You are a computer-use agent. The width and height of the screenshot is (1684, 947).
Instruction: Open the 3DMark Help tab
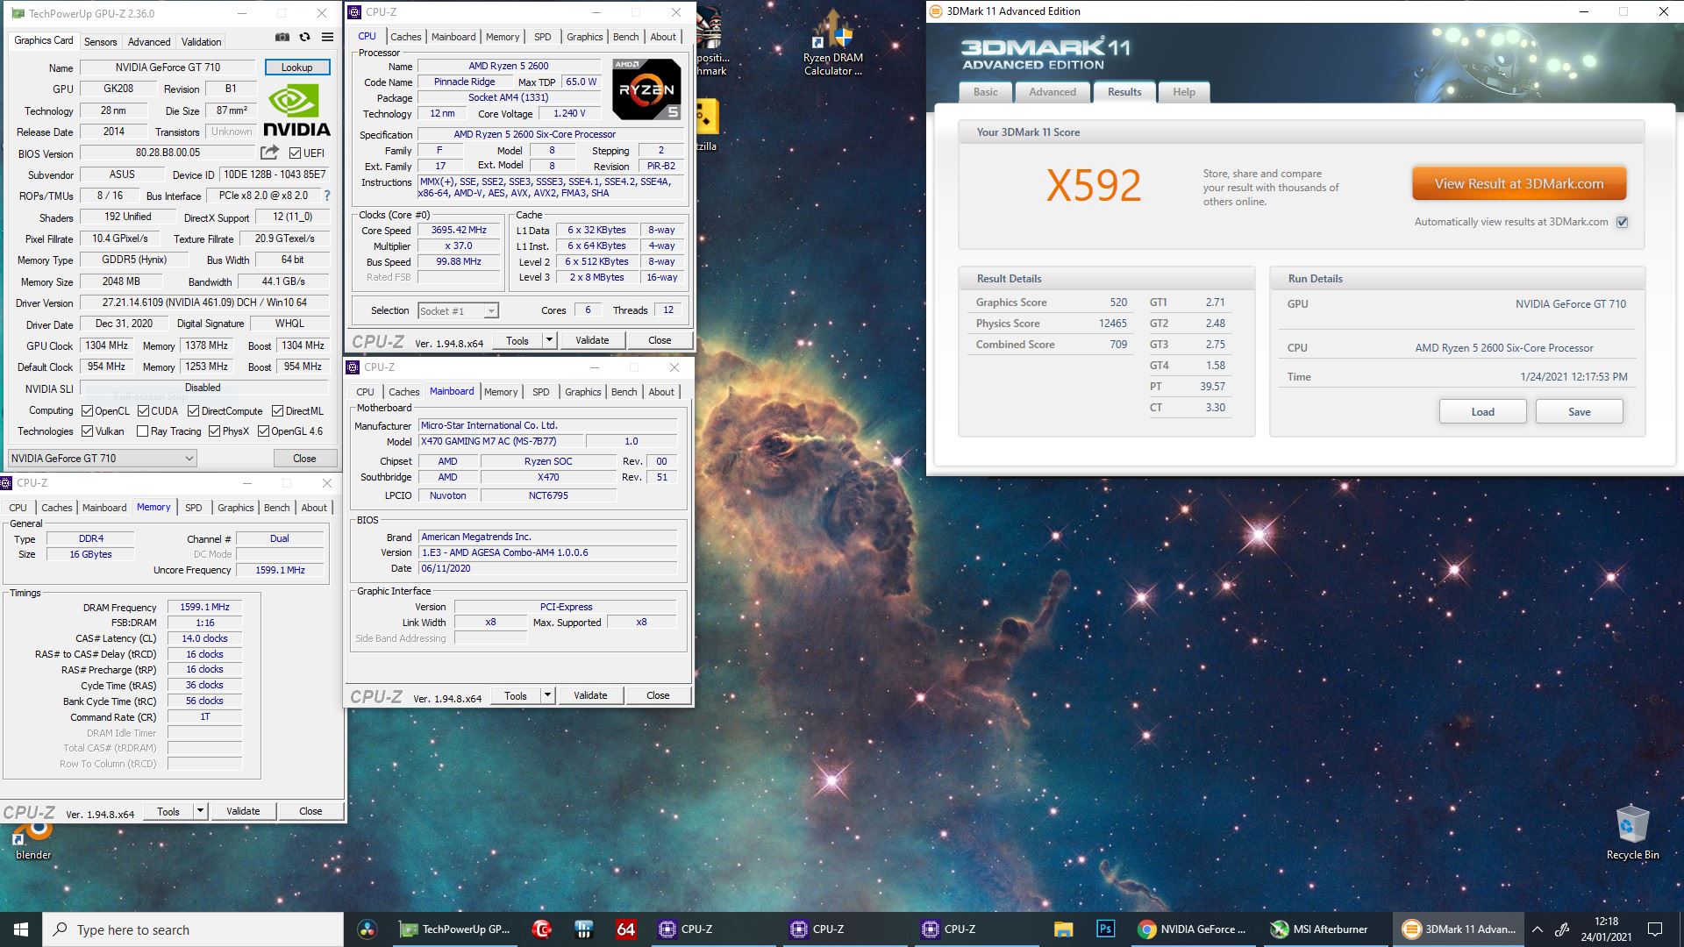point(1184,92)
